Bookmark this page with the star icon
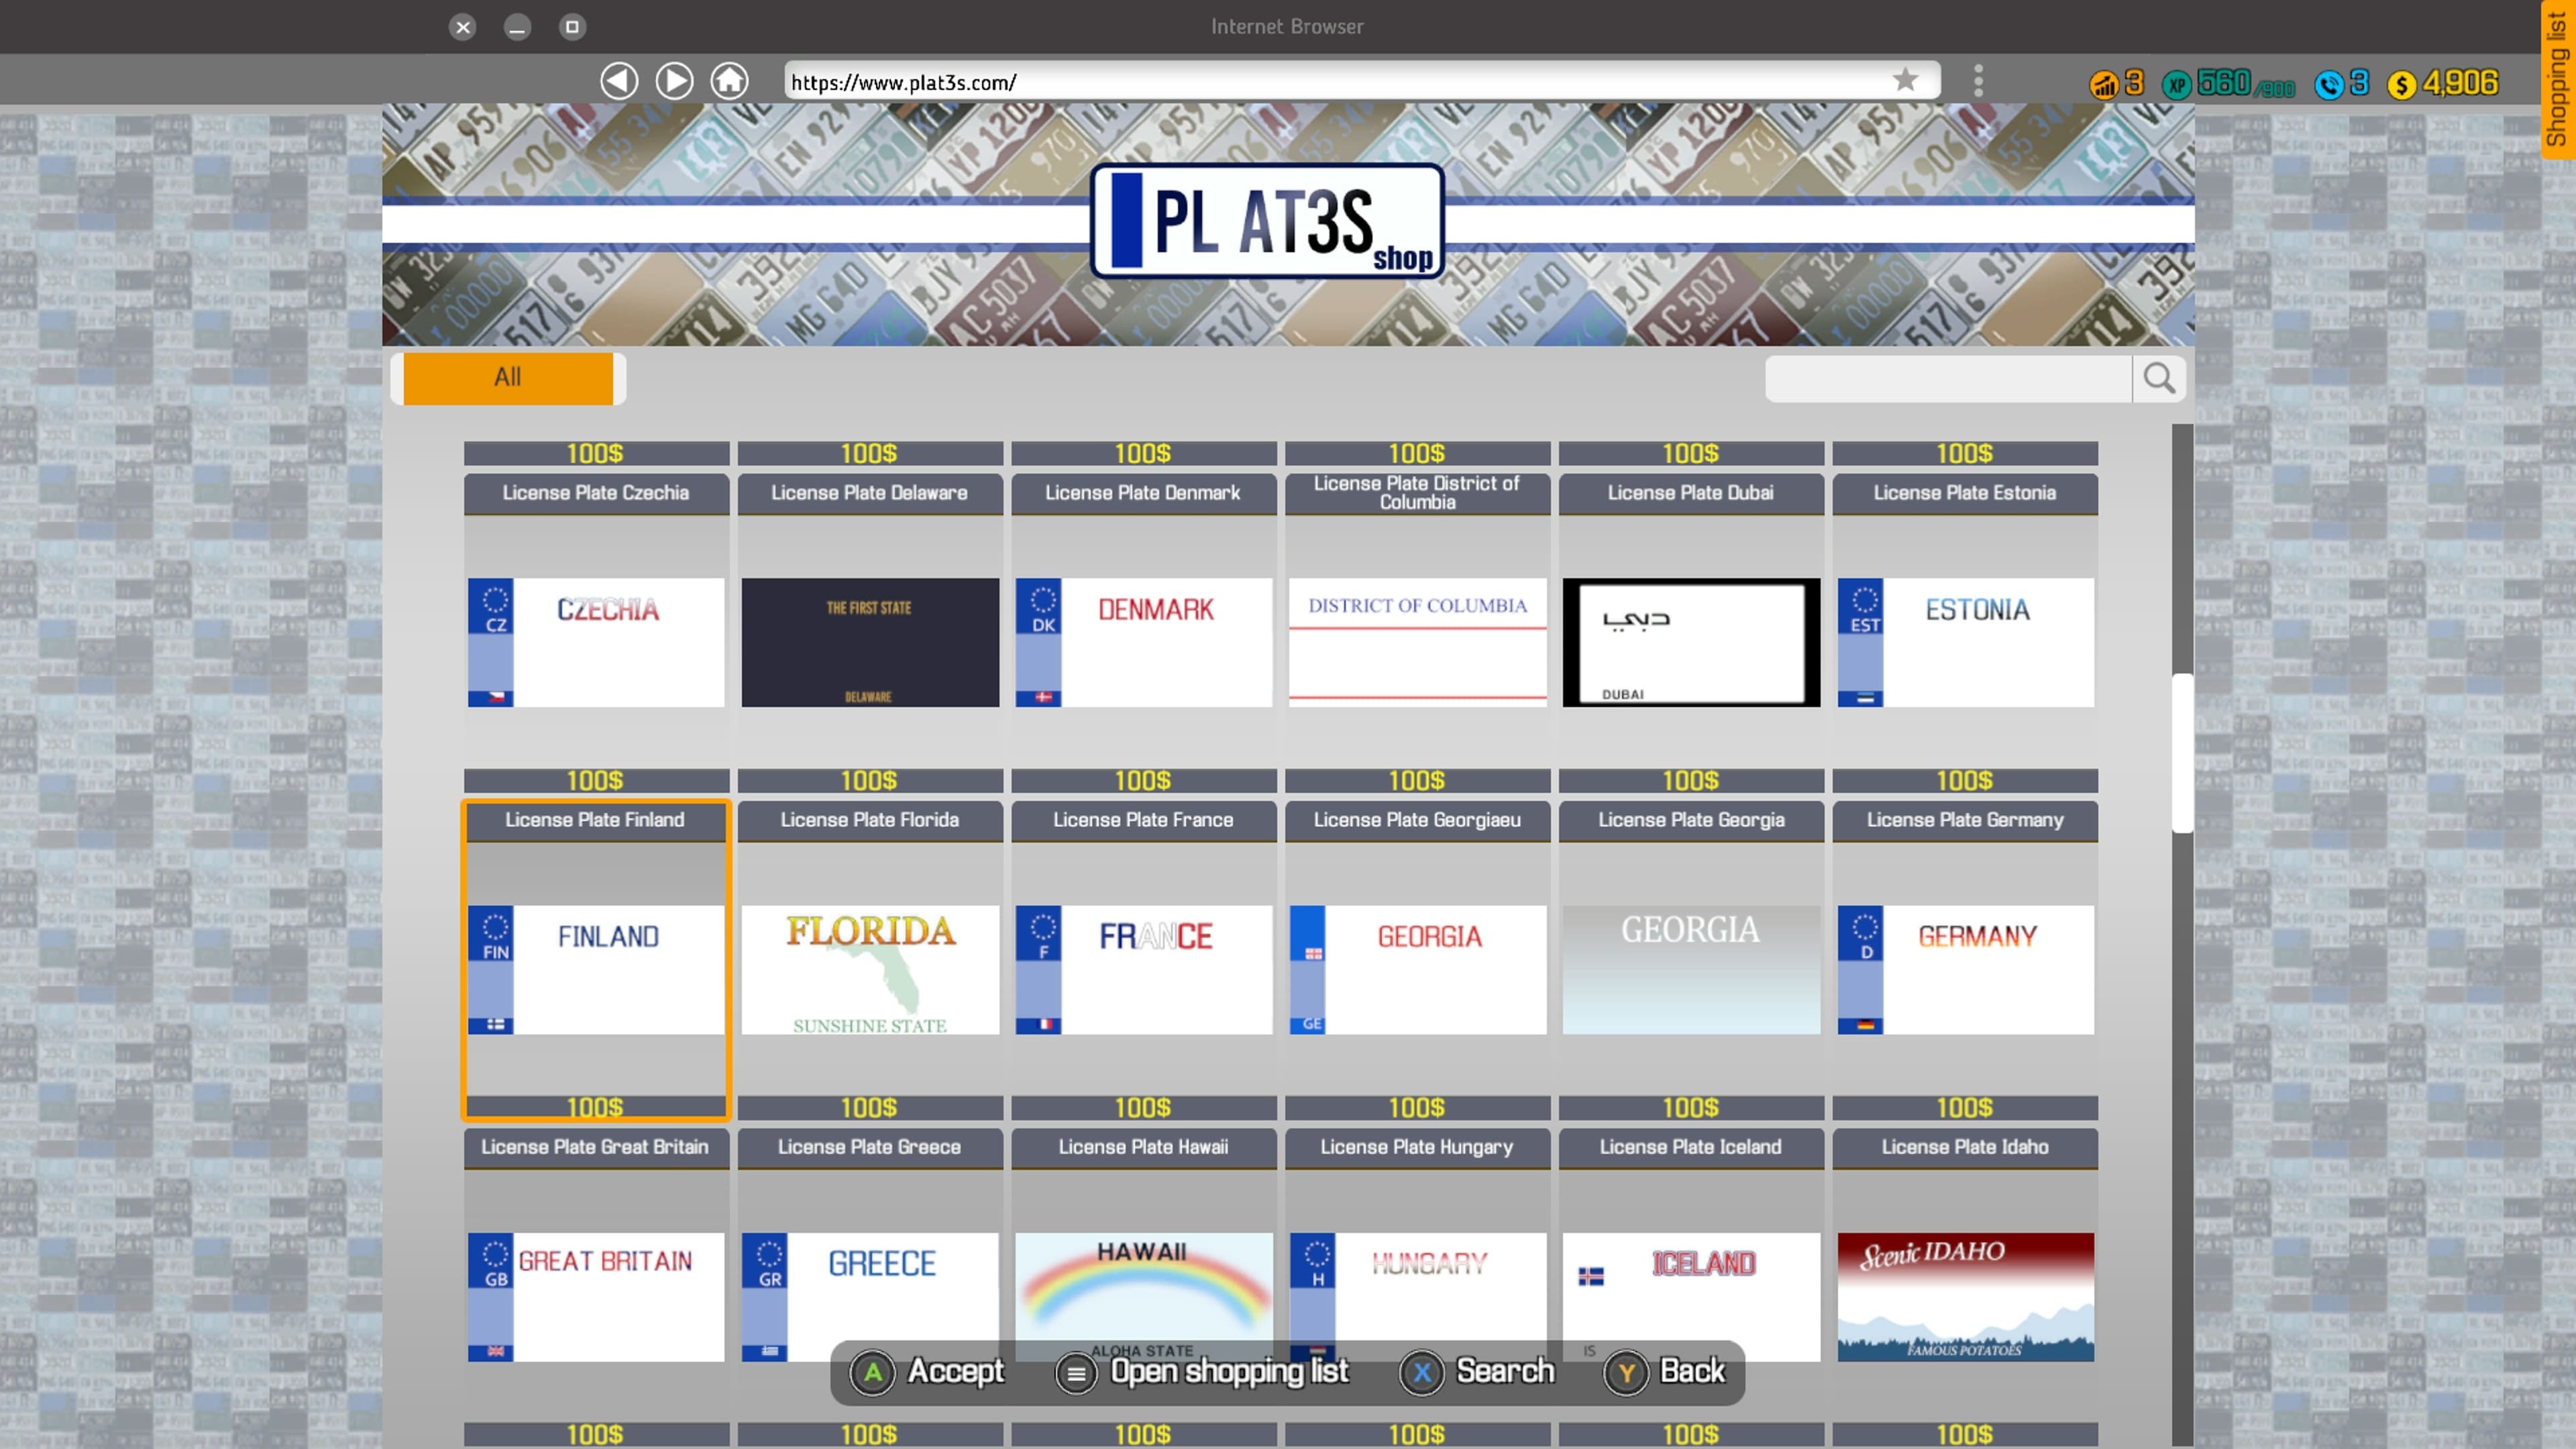Image resolution: width=2576 pixels, height=1449 pixels. [x=1905, y=80]
